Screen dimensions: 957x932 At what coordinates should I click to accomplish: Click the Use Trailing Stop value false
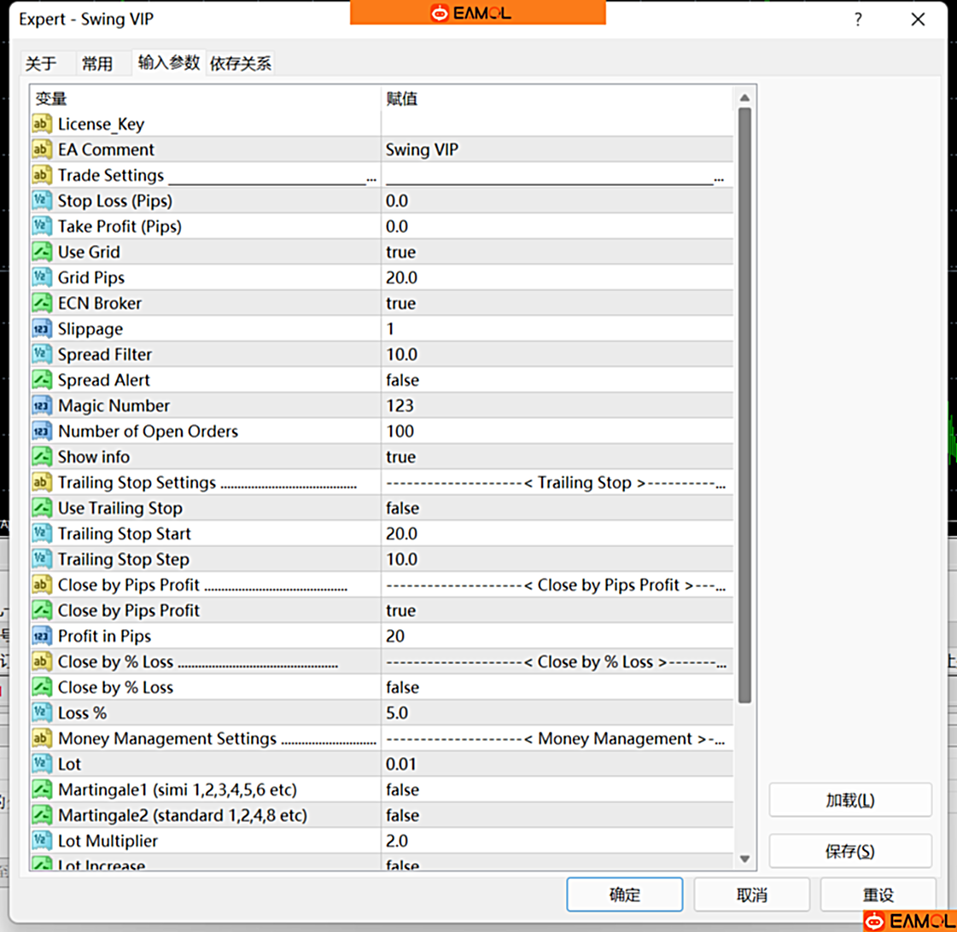(402, 509)
